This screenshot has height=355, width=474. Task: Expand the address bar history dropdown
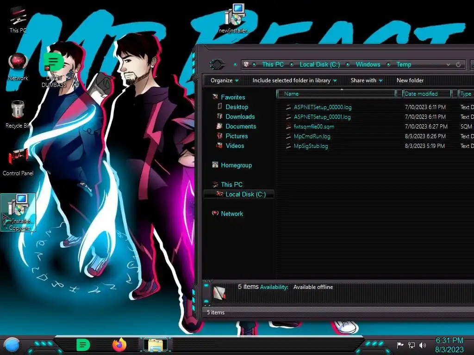(448, 64)
